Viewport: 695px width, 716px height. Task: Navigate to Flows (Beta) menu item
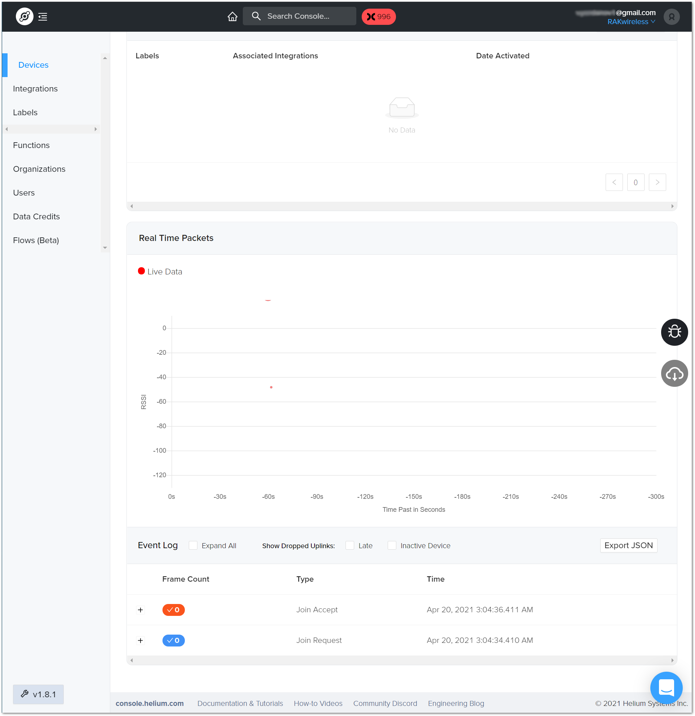coord(36,240)
